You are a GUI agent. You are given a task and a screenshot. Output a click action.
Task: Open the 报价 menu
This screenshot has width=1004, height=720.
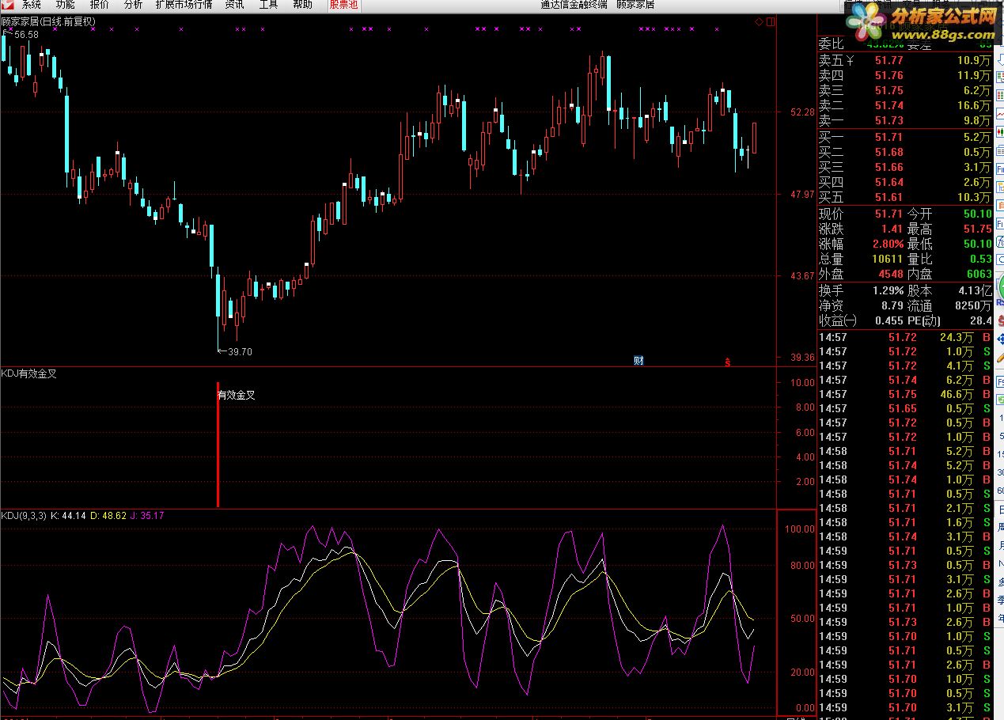click(x=100, y=5)
